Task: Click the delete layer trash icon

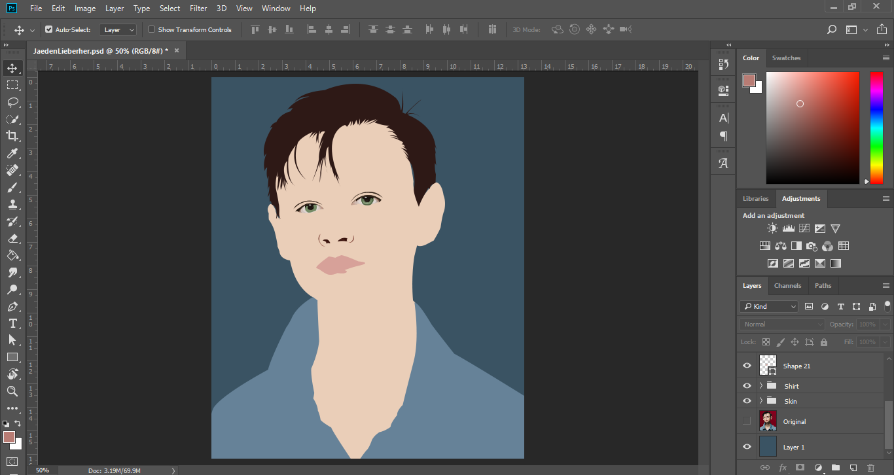Action: tap(870, 467)
